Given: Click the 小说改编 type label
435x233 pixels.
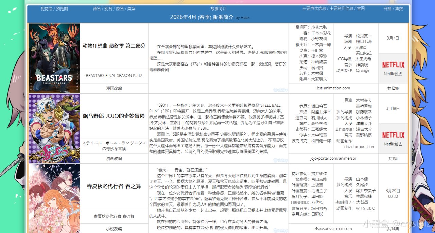Looking at the screenshot, I should click(114, 229).
